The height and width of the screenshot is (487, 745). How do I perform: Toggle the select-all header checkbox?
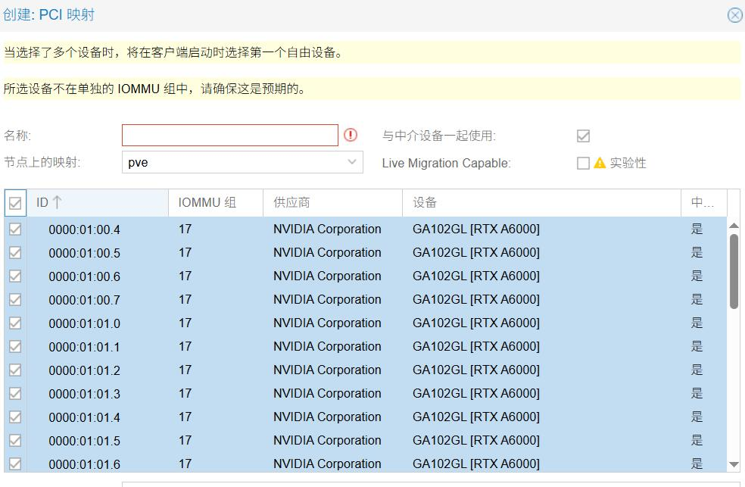tap(15, 203)
